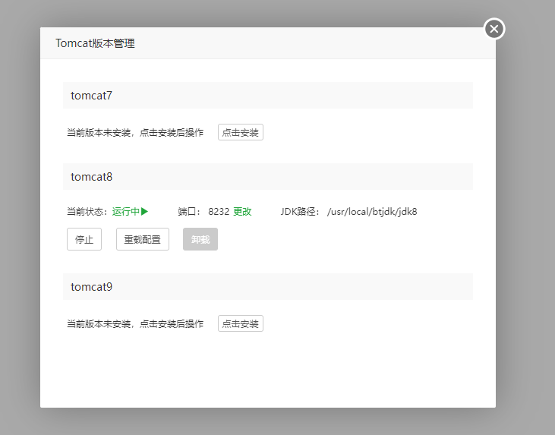Click tomcat7 not-installed message text
This screenshot has height=435, width=555.
pos(135,132)
